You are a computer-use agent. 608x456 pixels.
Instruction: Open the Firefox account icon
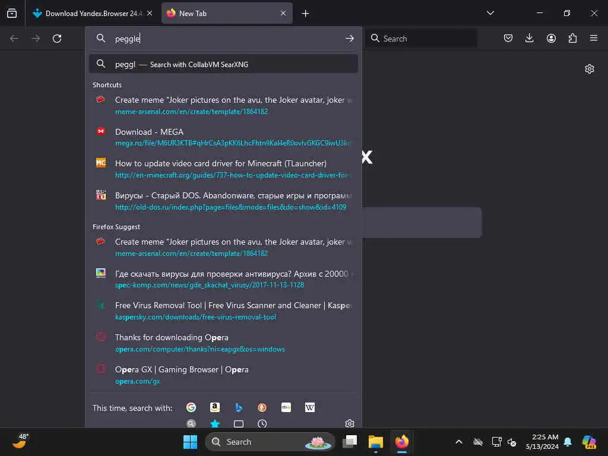tap(551, 38)
